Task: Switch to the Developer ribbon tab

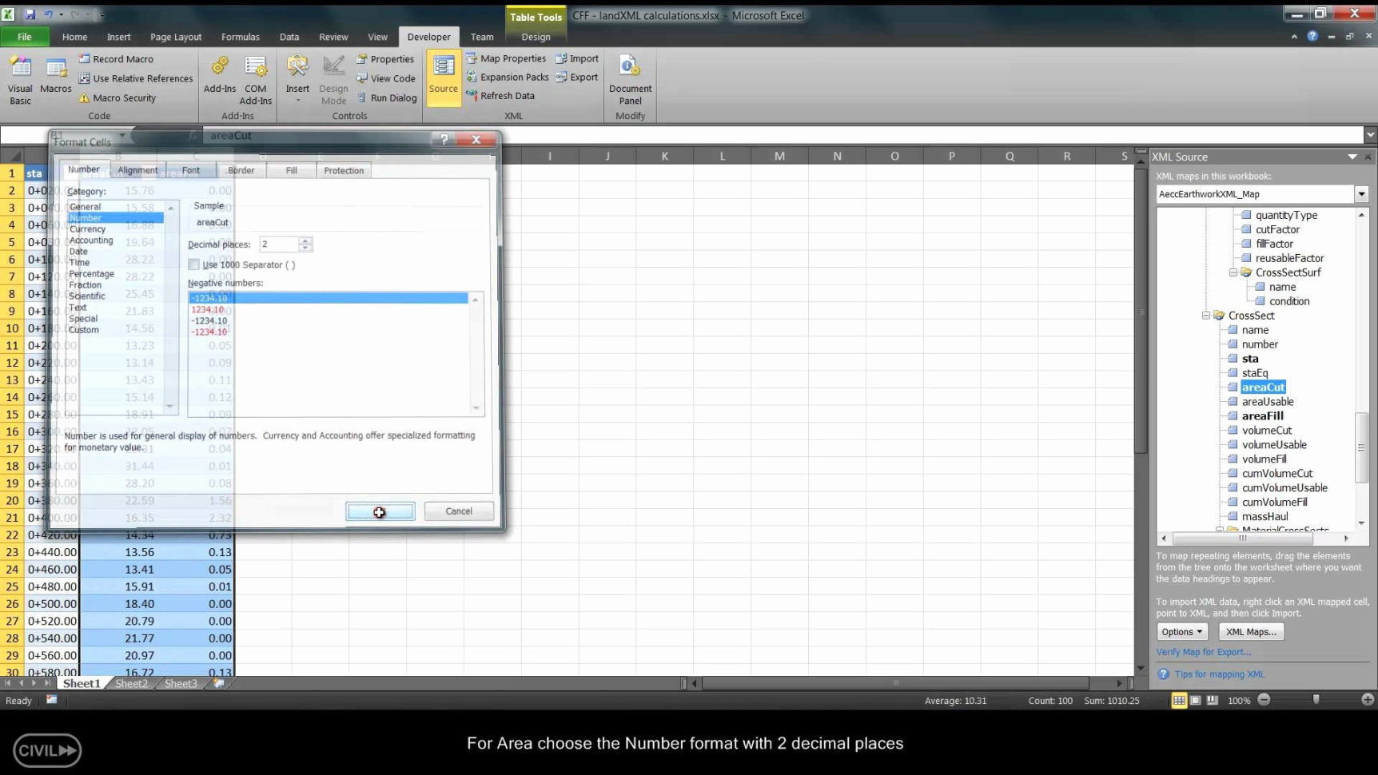Action: [x=429, y=37]
